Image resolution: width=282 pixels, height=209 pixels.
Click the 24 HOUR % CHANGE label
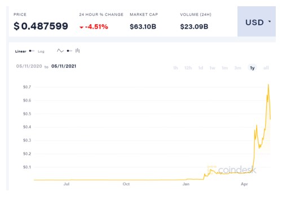(x=101, y=15)
